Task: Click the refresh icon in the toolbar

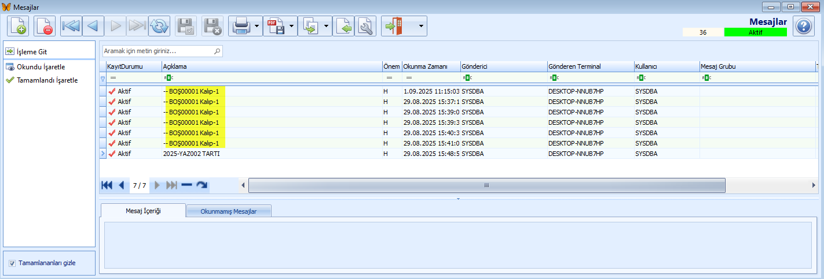Action: click(159, 26)
